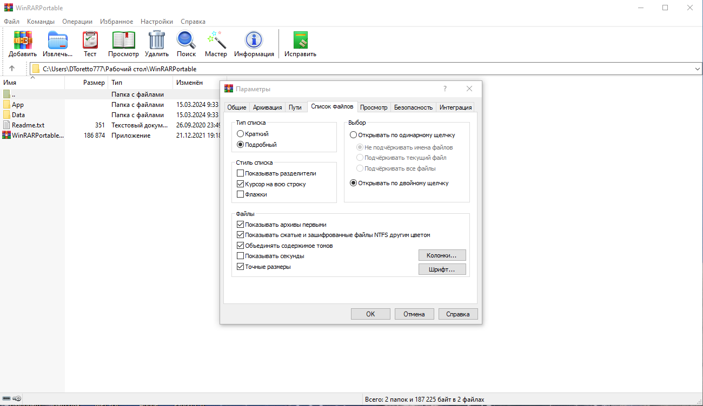
Task: Click the Исправить (Repair) icon
Action: 300,40
